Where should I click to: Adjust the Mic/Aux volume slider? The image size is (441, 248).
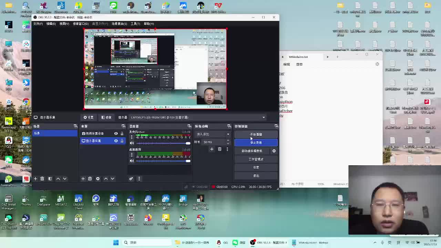pyautogui.click(x=163, y=143)
